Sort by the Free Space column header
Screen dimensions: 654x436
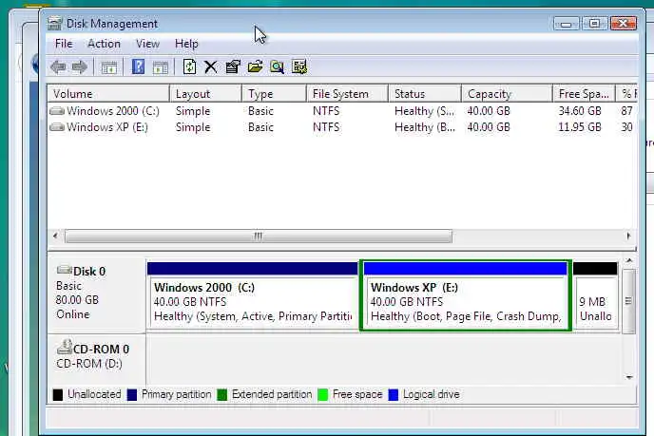pyautogui.click(x=584, y=94)
